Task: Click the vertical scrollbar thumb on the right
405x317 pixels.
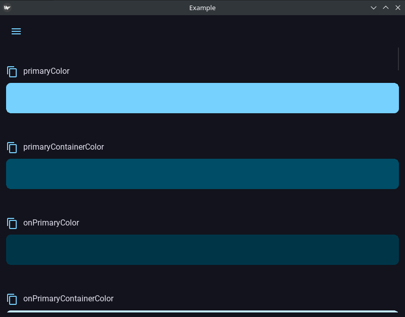Action: (x=398, y=59)
